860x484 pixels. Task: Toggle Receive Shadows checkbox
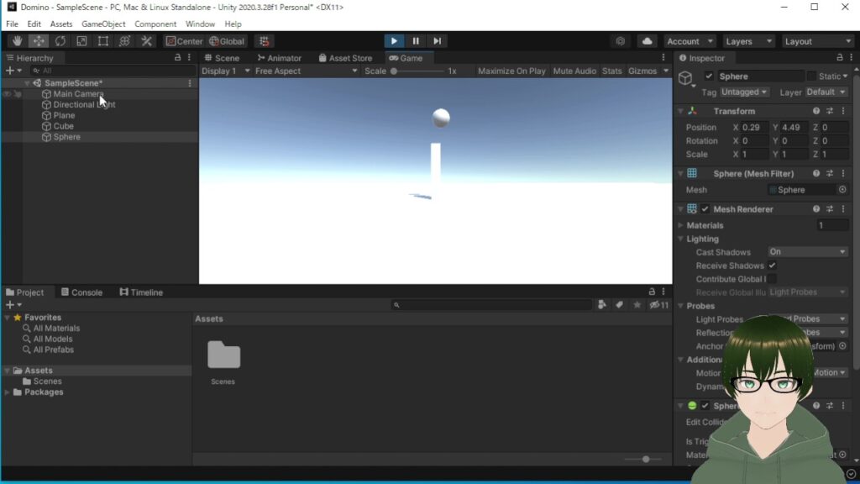point(772,266)
